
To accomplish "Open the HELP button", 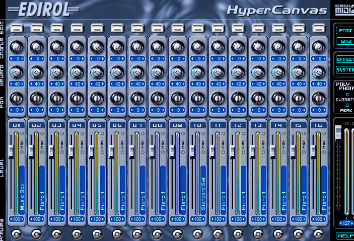I will click(x=345, y=236).
